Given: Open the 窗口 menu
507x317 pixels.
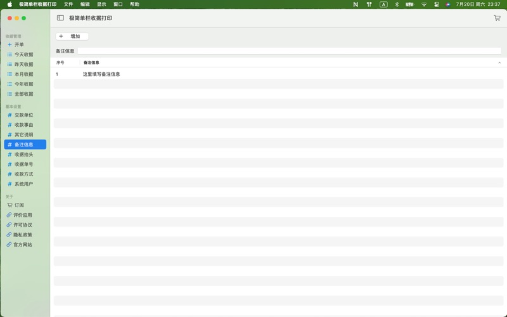Looking at the screenshot, I should pos(118,4).
